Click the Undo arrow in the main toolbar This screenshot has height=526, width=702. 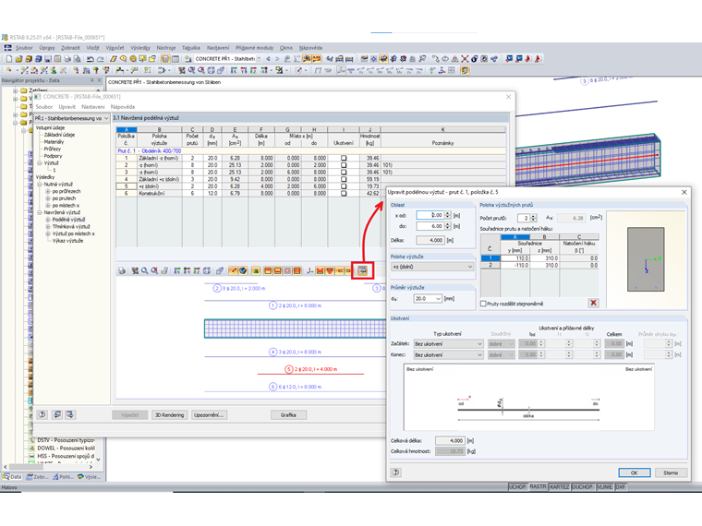click(x=90, y=59)
